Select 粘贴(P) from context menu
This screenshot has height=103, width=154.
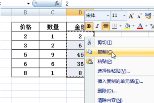[x=120, y=61]
